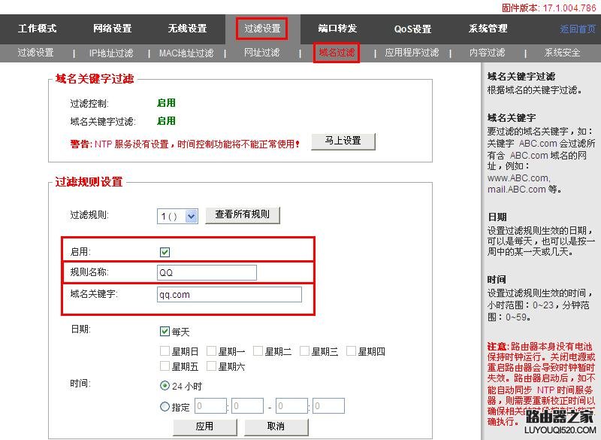This screenshot has width=601, height=440.
Task: Open the 网址过滤 submenu
Action: (261, 53)
